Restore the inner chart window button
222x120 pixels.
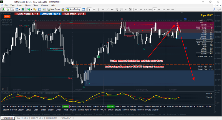pos(217,5)
